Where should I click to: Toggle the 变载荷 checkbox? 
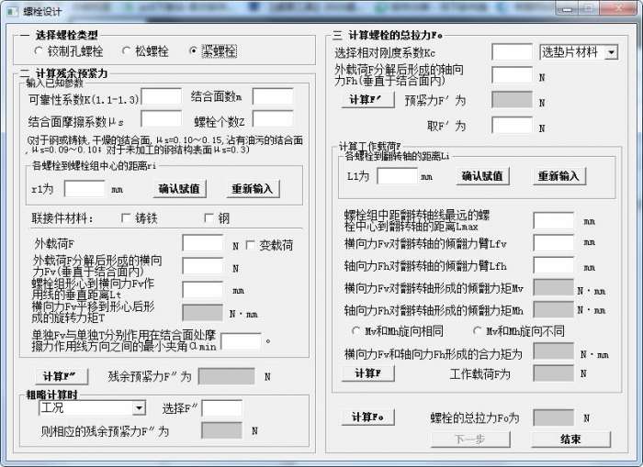[x=269, y=245]
